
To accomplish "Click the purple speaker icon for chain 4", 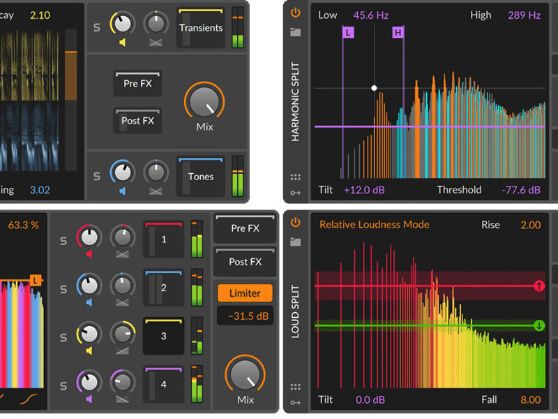I will point(89,399).
